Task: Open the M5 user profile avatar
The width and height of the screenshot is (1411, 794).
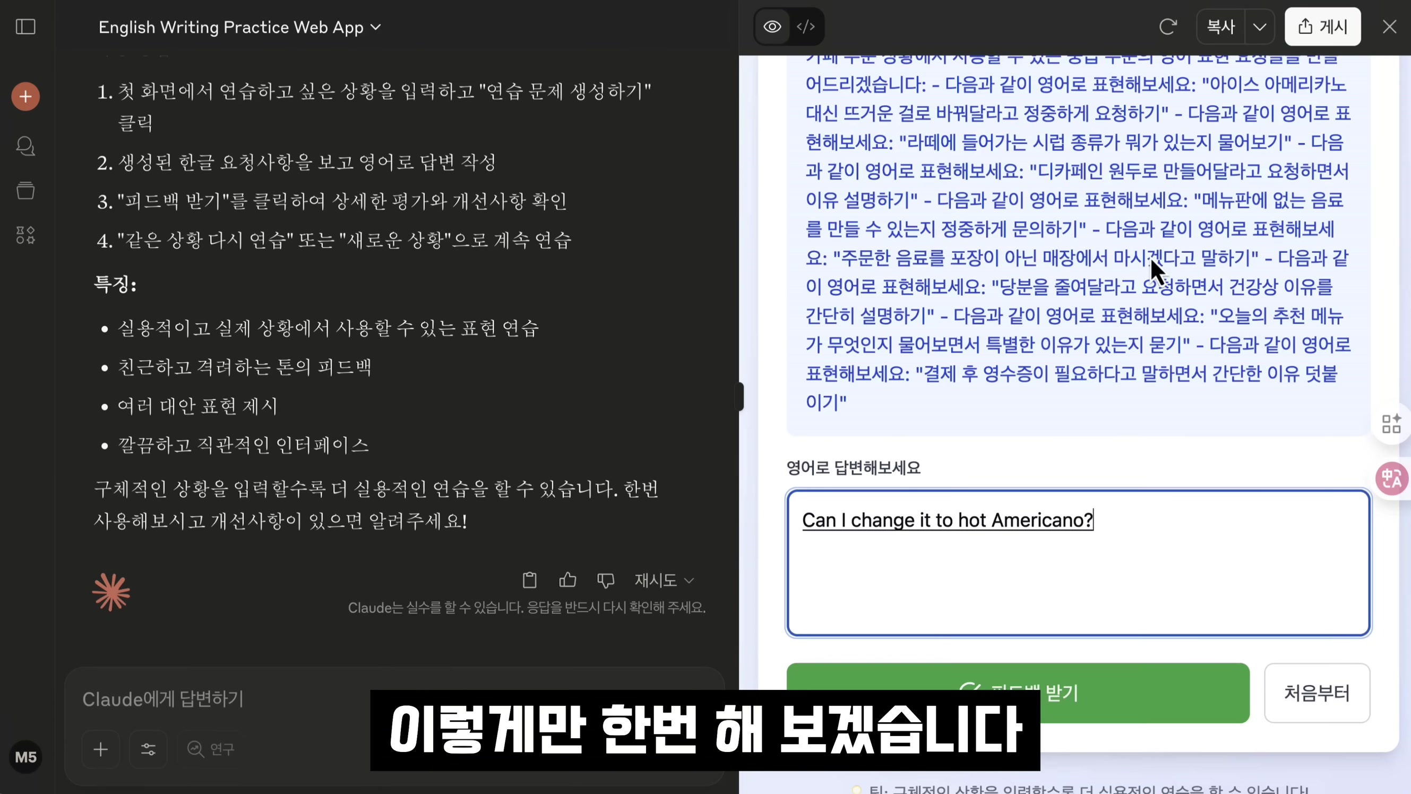Action: (x=25, y=757)
